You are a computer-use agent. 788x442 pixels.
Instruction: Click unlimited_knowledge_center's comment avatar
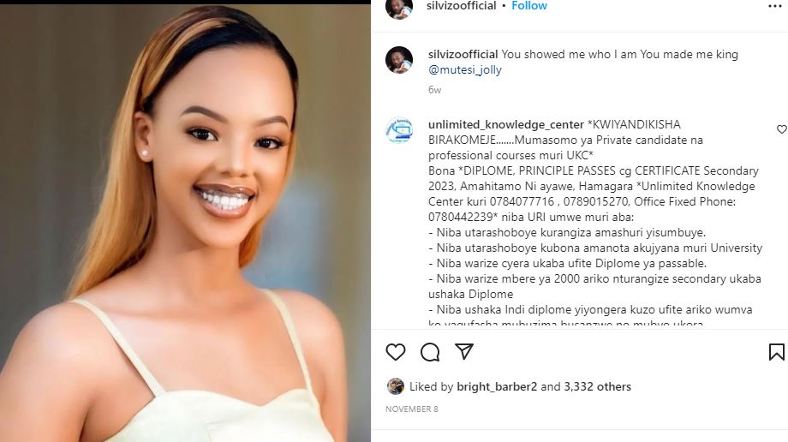[x=399, y=130]
